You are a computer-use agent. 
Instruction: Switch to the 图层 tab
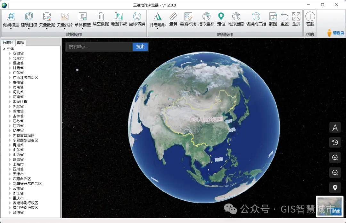pos(21,42)
